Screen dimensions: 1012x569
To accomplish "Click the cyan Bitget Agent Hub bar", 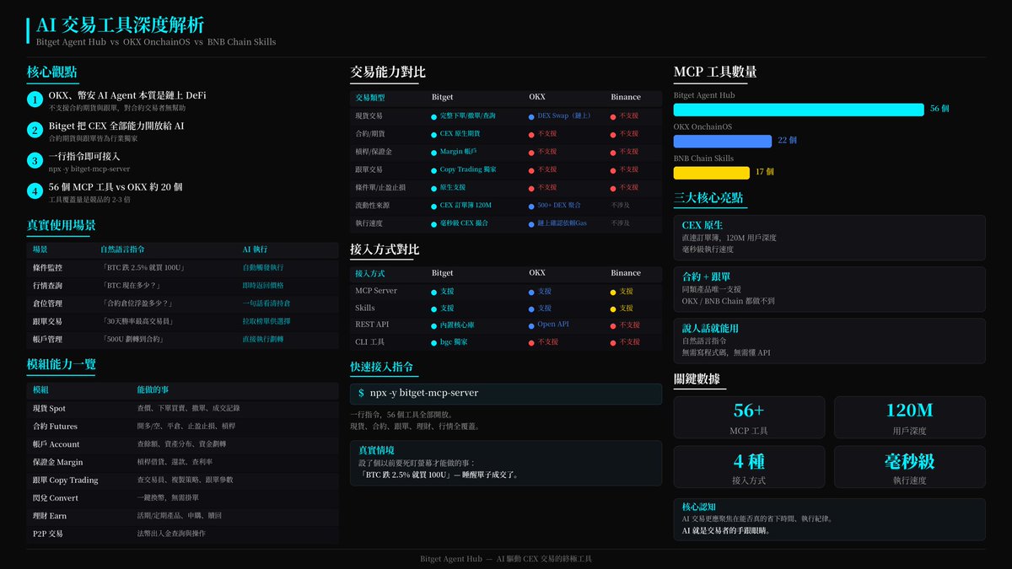I will 799,110.
